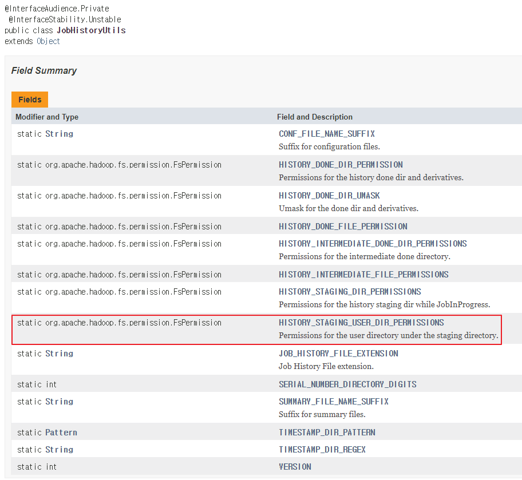Image resolution: width=522 pixels, height=480 pixels.
Task: Go to TIMESTAMP_DIR_REGEX field
Action: click(322, 450)
